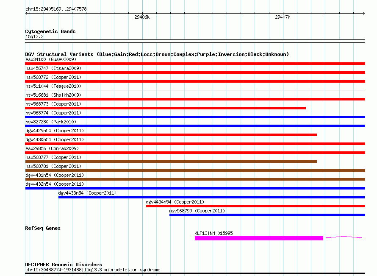Open the esv34100 (Gusev2009) variant label
377x276 pixels.
[51, 59]
